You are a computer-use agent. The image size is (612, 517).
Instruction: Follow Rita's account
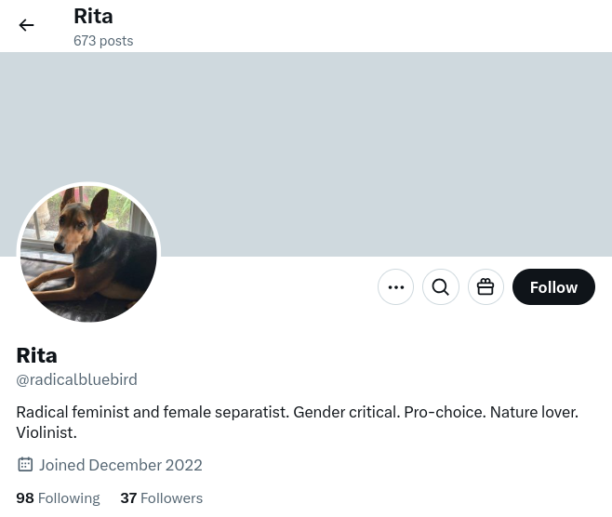(x=553, y=287)
